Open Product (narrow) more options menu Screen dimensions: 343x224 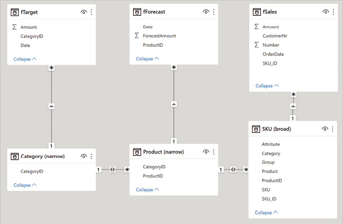coord(214,152)
